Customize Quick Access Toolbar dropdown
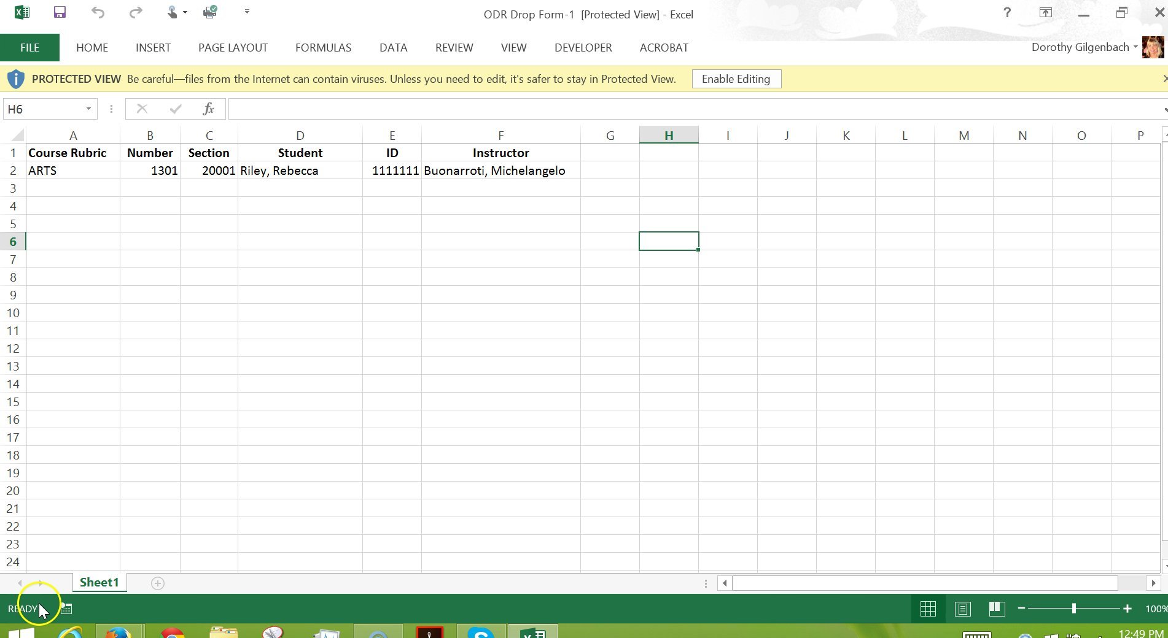Viewport: 1168px width, 638px height. 247,12
